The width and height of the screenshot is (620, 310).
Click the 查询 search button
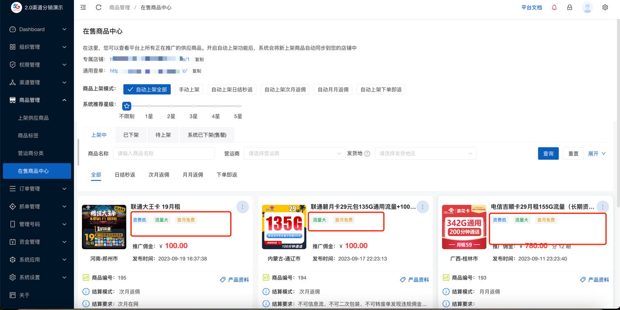click(548, 154)
